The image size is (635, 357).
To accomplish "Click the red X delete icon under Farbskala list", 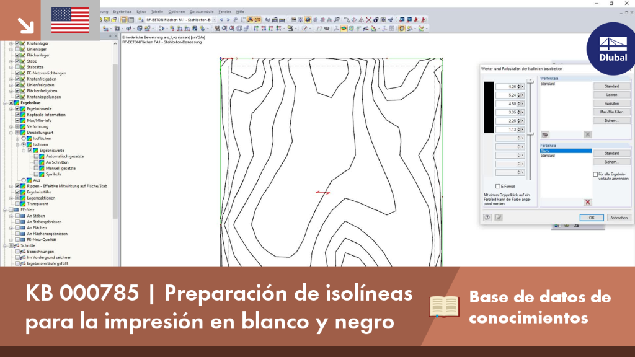I will tap(587, 202).
